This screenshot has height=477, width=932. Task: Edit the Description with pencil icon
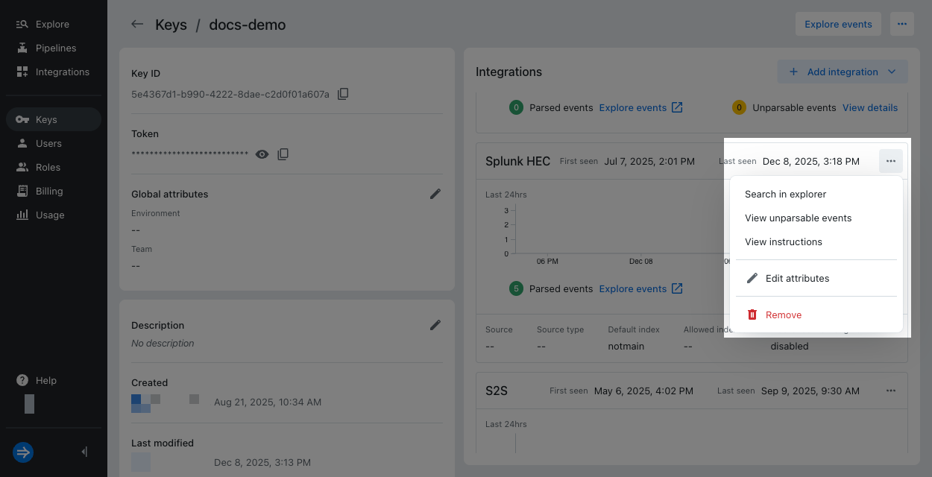click(435, 325)
